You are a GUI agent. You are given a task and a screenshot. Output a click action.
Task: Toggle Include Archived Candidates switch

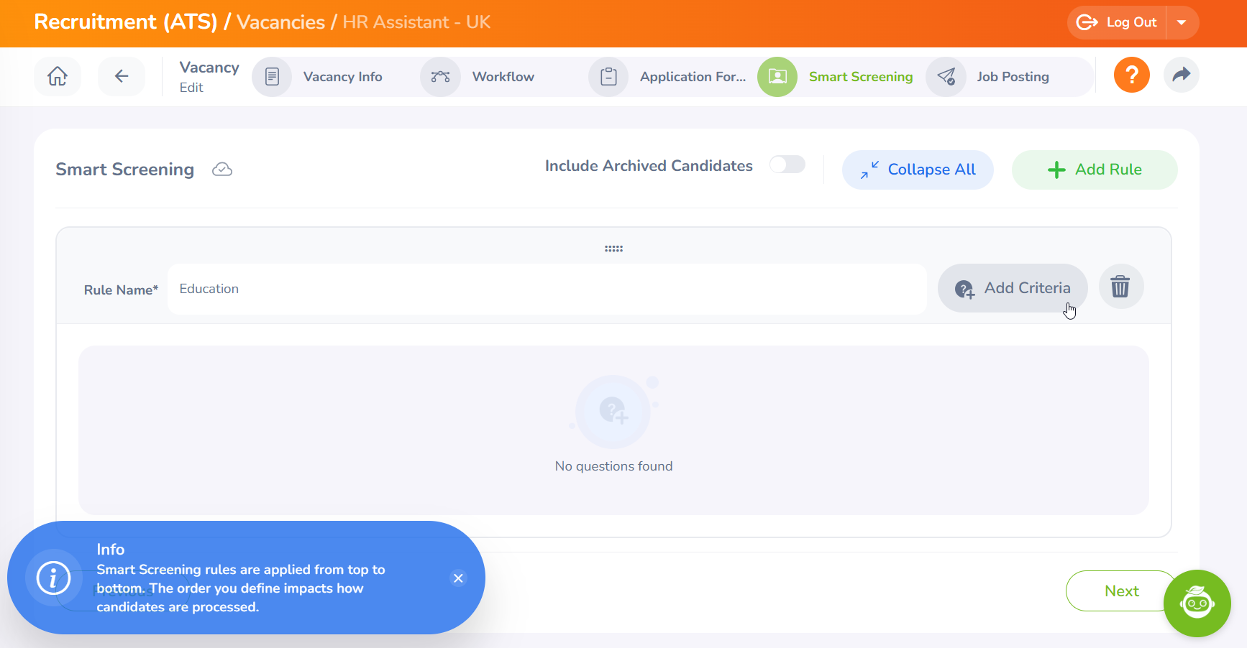coord(787,165)
